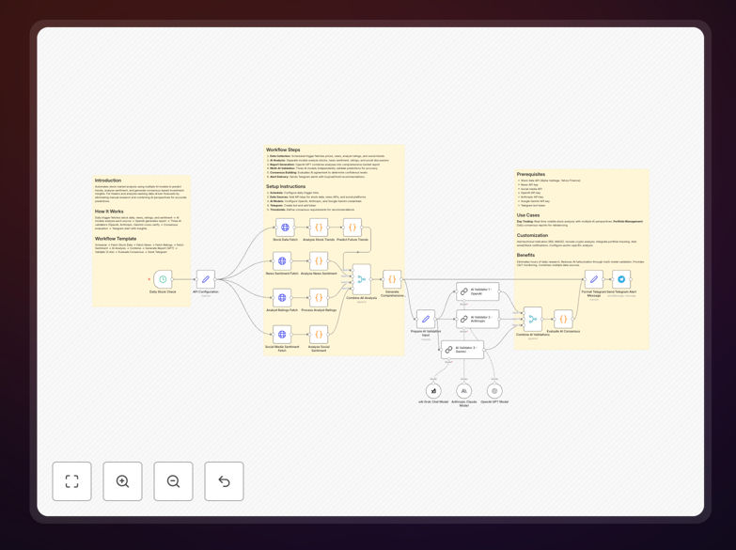Select the Predict Future Trends code node

(x=352, y=228)
